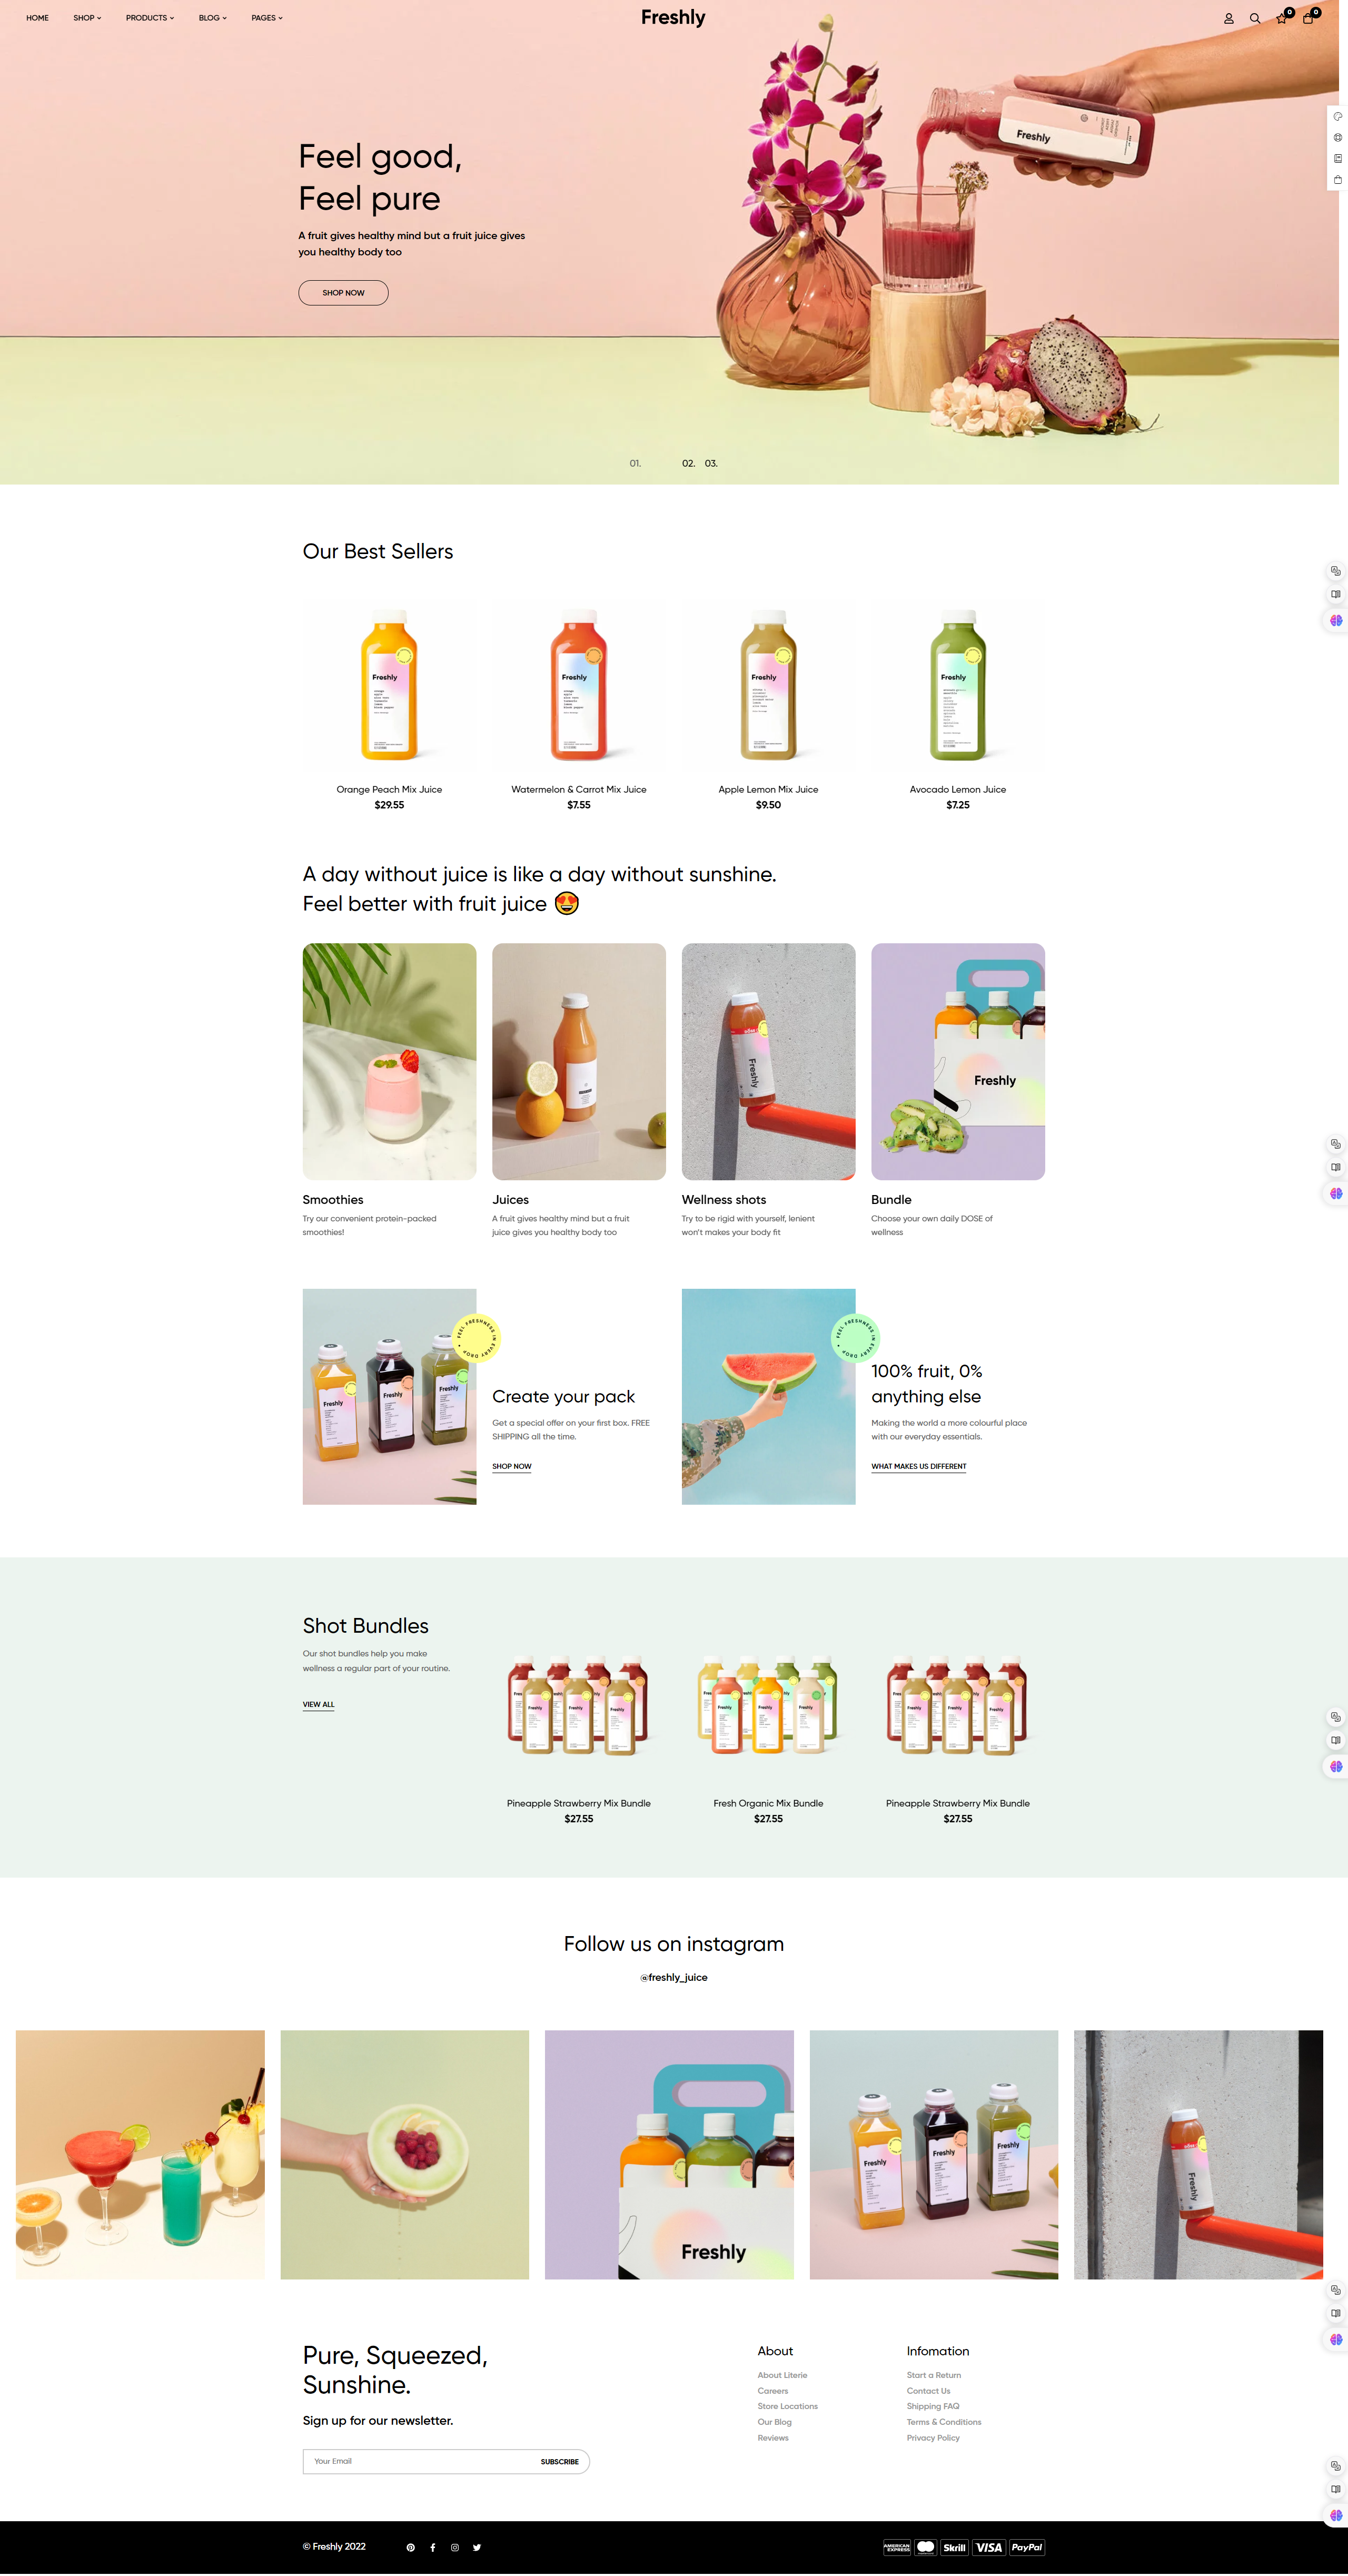
Task: Open the shopping bag cart icon
Action: click(x=1308, y=18)
